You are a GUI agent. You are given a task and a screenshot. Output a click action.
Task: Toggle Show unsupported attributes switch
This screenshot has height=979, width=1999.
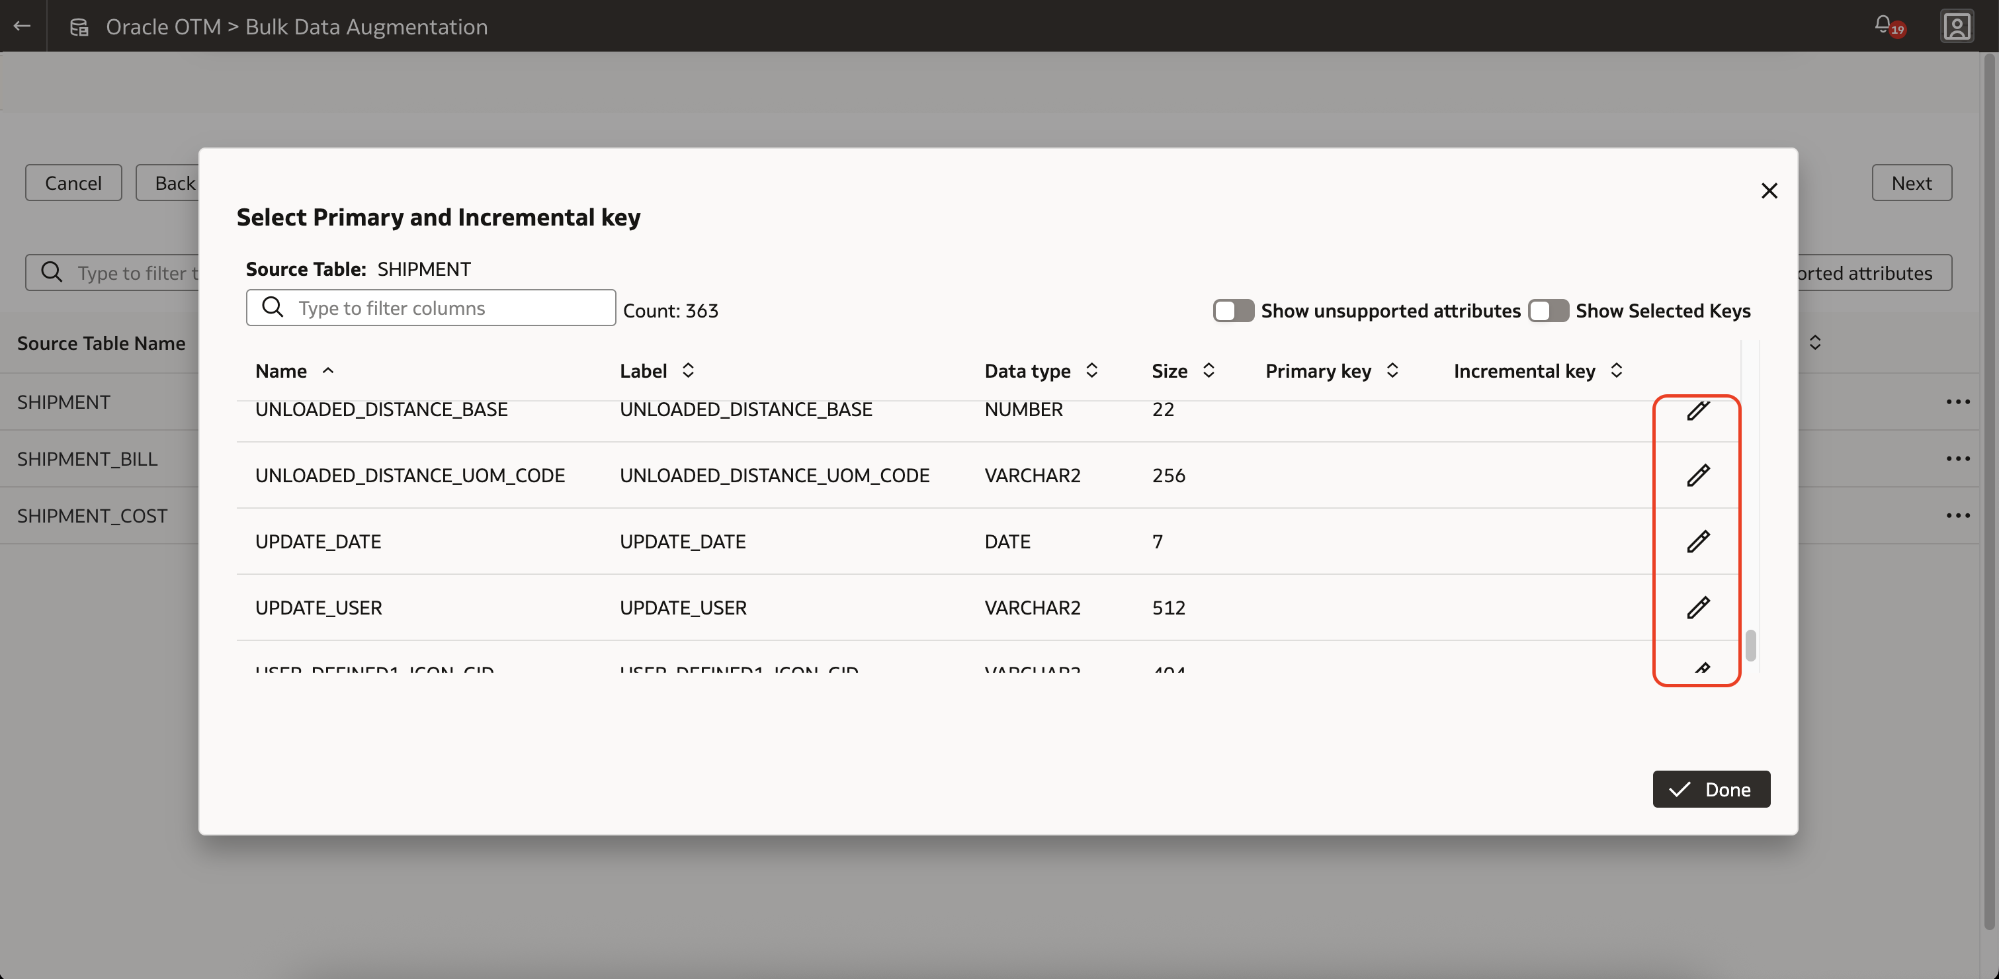(x=1233, y=310)
